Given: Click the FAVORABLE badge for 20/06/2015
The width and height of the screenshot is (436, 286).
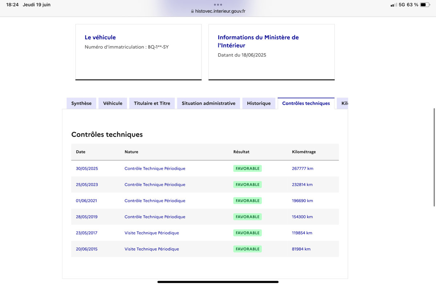Looking at the screenshot, I should coord(247,249).
